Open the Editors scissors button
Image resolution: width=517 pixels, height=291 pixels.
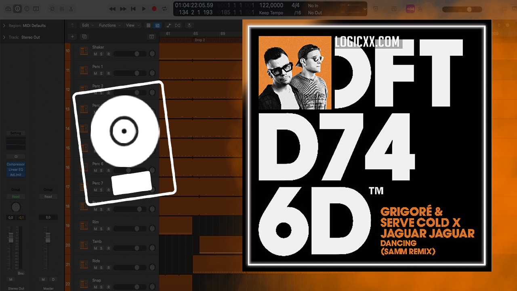(71, 8)
